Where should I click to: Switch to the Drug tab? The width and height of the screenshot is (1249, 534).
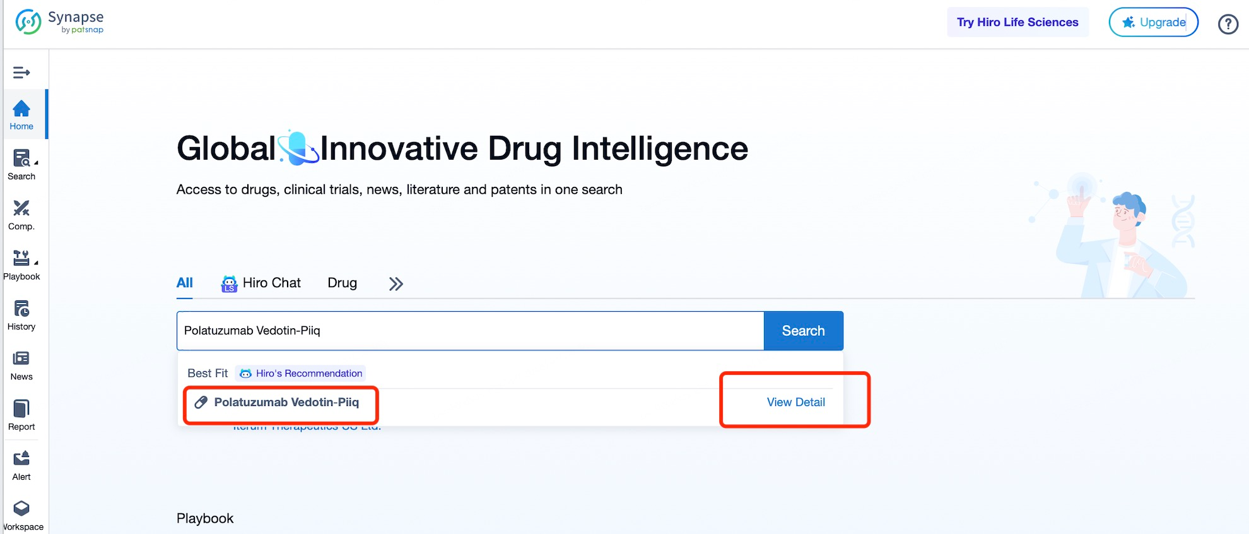coord(342,283)
